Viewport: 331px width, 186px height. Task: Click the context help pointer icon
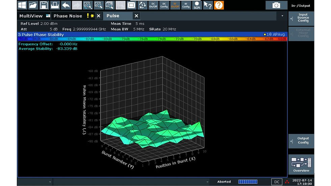[208, 5]
